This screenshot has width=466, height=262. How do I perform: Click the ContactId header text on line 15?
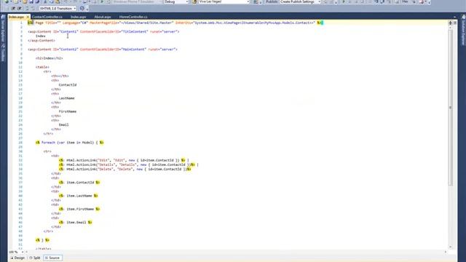[68, 85]
